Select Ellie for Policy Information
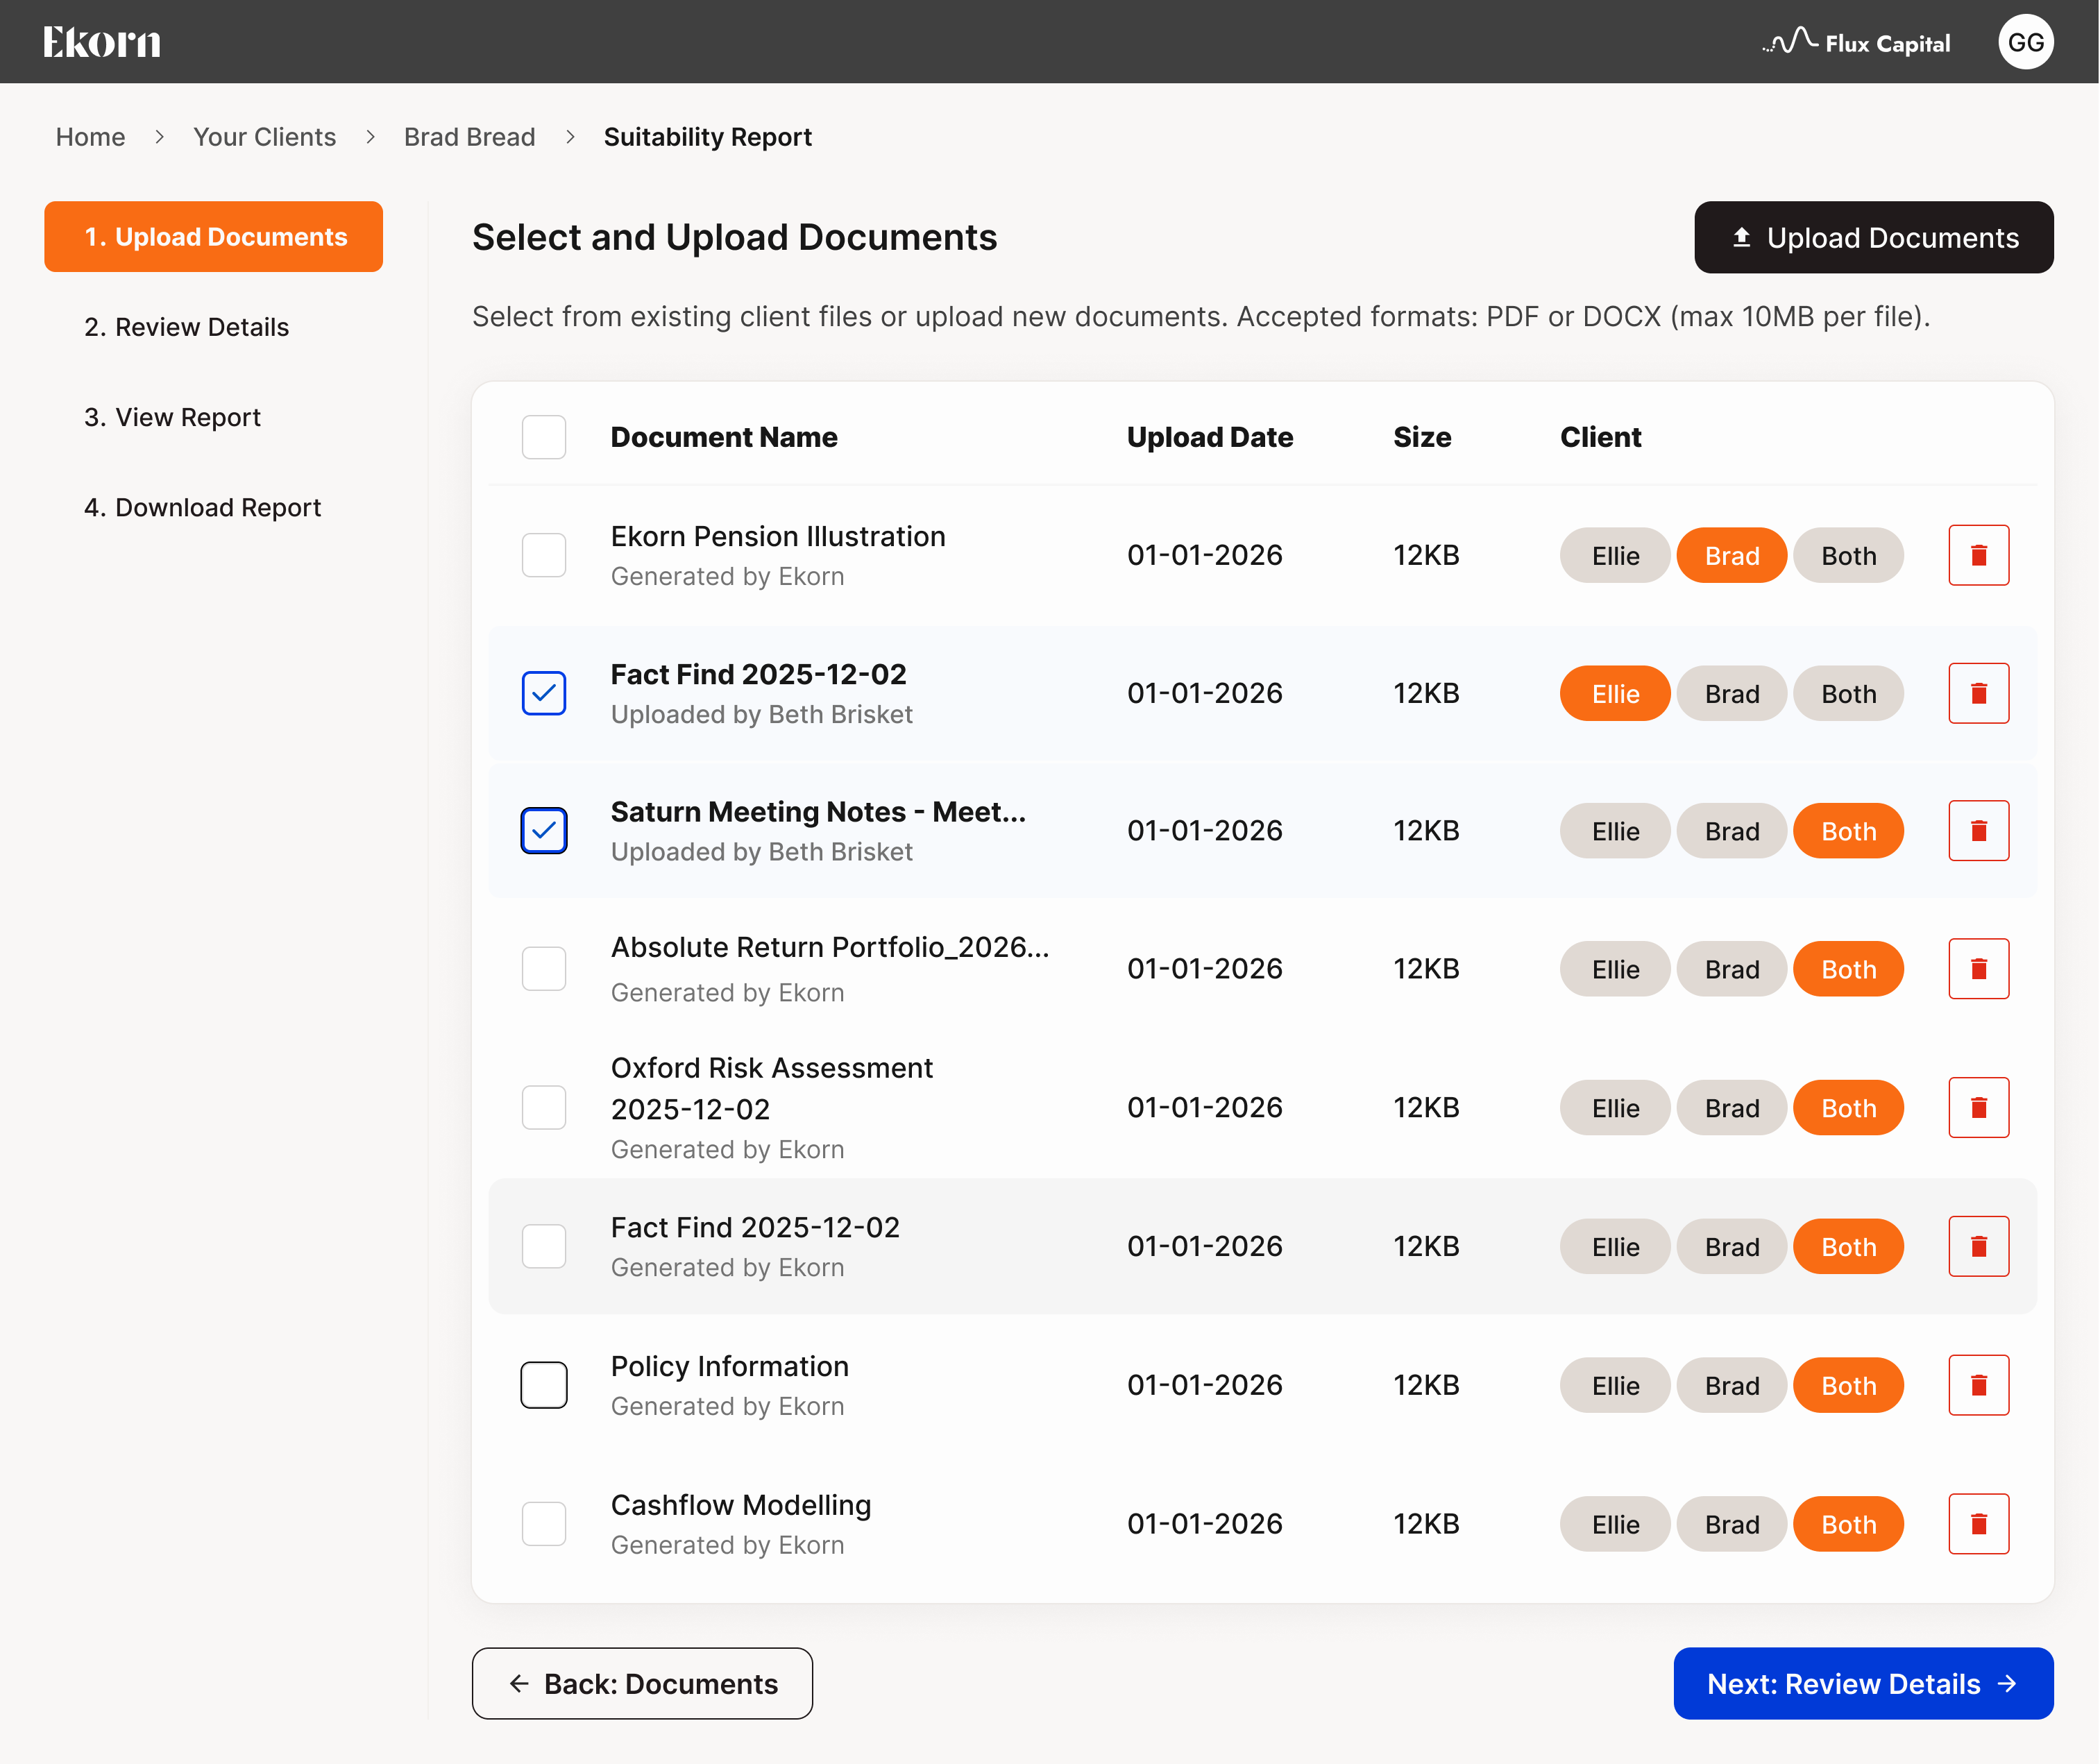 (1615, 1386)
